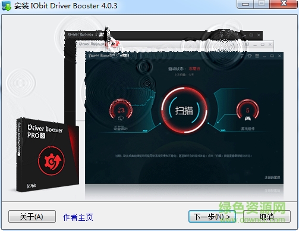This screenshot has height=231, width=299.
Task: Open the installer icon system menu
Action: pyautogui.click(x=6, y=5)
